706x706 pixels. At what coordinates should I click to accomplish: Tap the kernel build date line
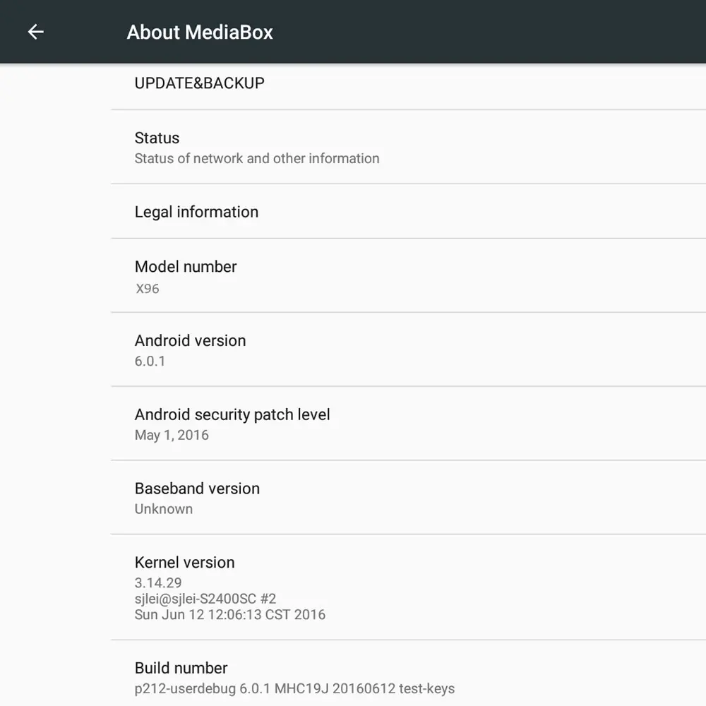[229, 615]
